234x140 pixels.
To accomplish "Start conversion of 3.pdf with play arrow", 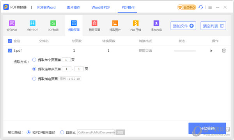I will click(211, 51).
